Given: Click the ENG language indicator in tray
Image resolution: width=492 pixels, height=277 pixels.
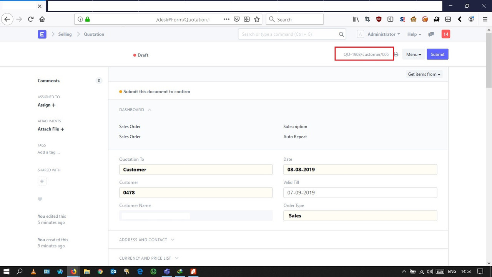Looking at the screenshot, I should [452, 271].
